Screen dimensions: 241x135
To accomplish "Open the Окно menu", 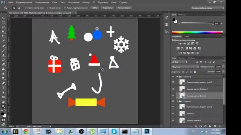I will tap(114, 3).
